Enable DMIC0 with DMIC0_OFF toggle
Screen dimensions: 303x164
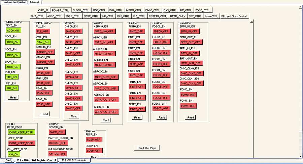coord(73,31)
